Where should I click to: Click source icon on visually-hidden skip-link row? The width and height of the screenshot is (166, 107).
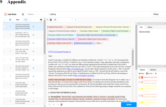click(33, 35)
